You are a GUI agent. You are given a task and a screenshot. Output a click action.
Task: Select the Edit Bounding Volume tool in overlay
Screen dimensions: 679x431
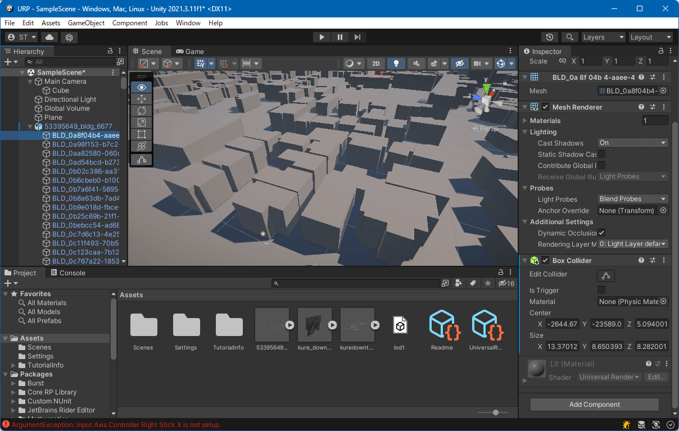click(141, 160)
